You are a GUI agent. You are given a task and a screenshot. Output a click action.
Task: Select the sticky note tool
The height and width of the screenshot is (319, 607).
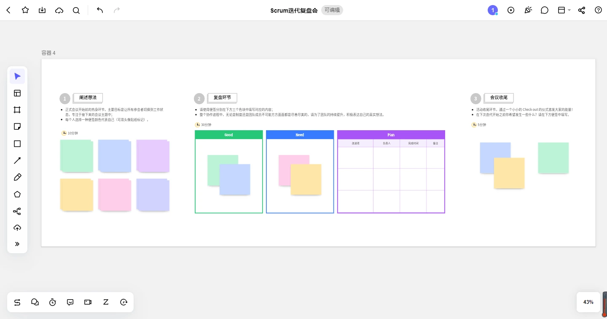tap(17, 127)
